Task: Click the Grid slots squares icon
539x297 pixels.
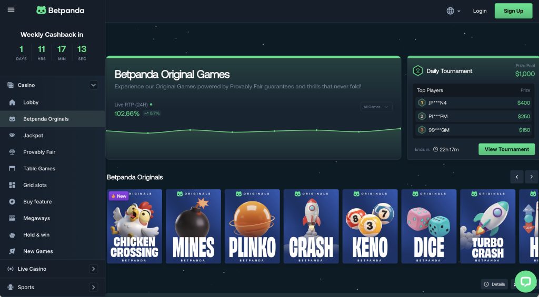Action: click(12, 185)
